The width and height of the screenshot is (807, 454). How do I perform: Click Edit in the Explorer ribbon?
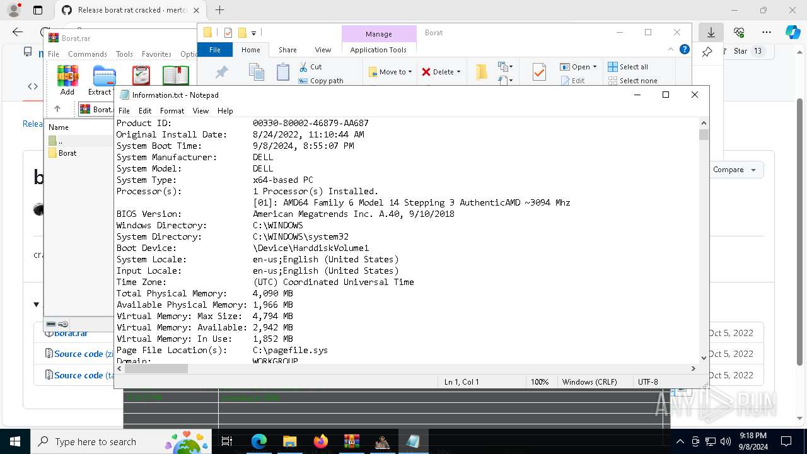573,81
